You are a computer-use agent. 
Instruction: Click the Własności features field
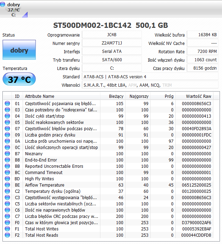click(x=150, y=85)
